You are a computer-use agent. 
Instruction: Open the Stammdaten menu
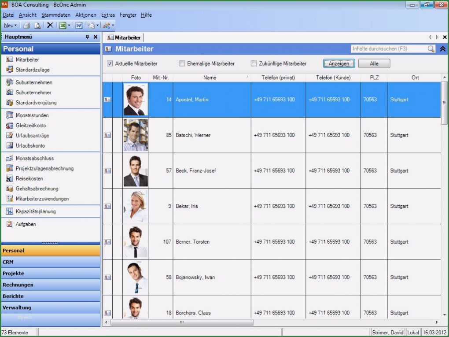[x=56, y=15]
